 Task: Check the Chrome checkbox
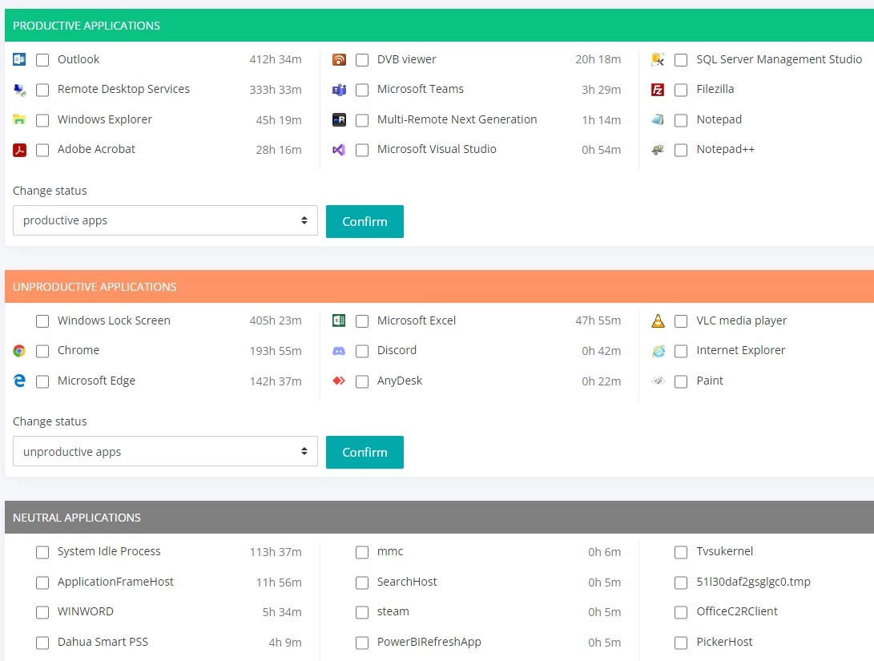[42, 351]
